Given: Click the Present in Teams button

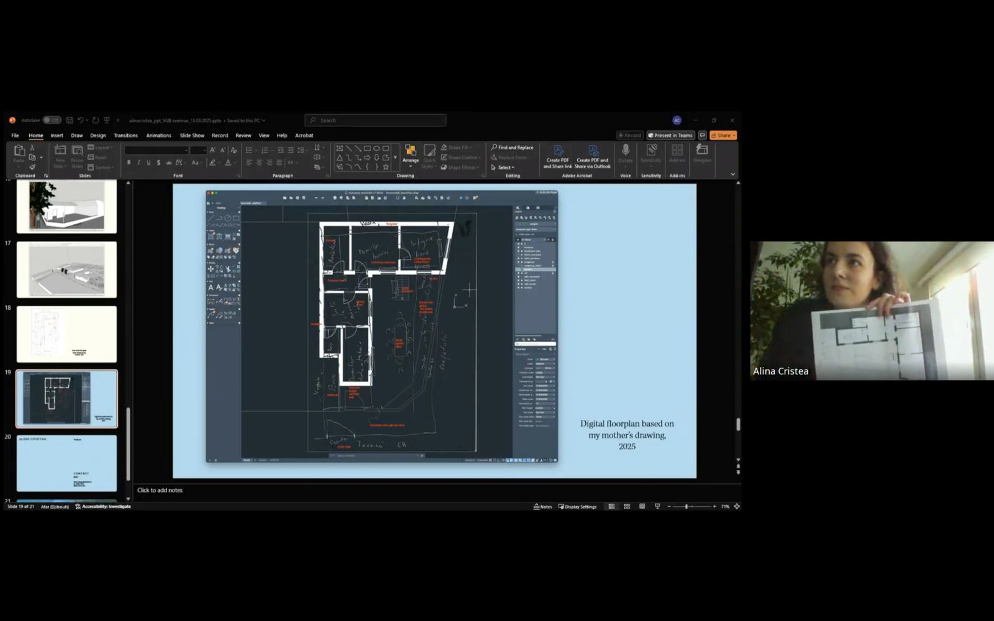Looking at the screenshot, I should coord(670,135).
